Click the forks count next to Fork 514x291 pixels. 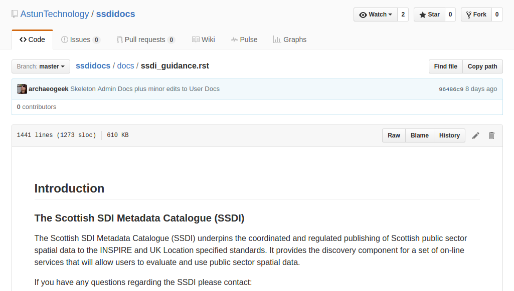point(497,14)
